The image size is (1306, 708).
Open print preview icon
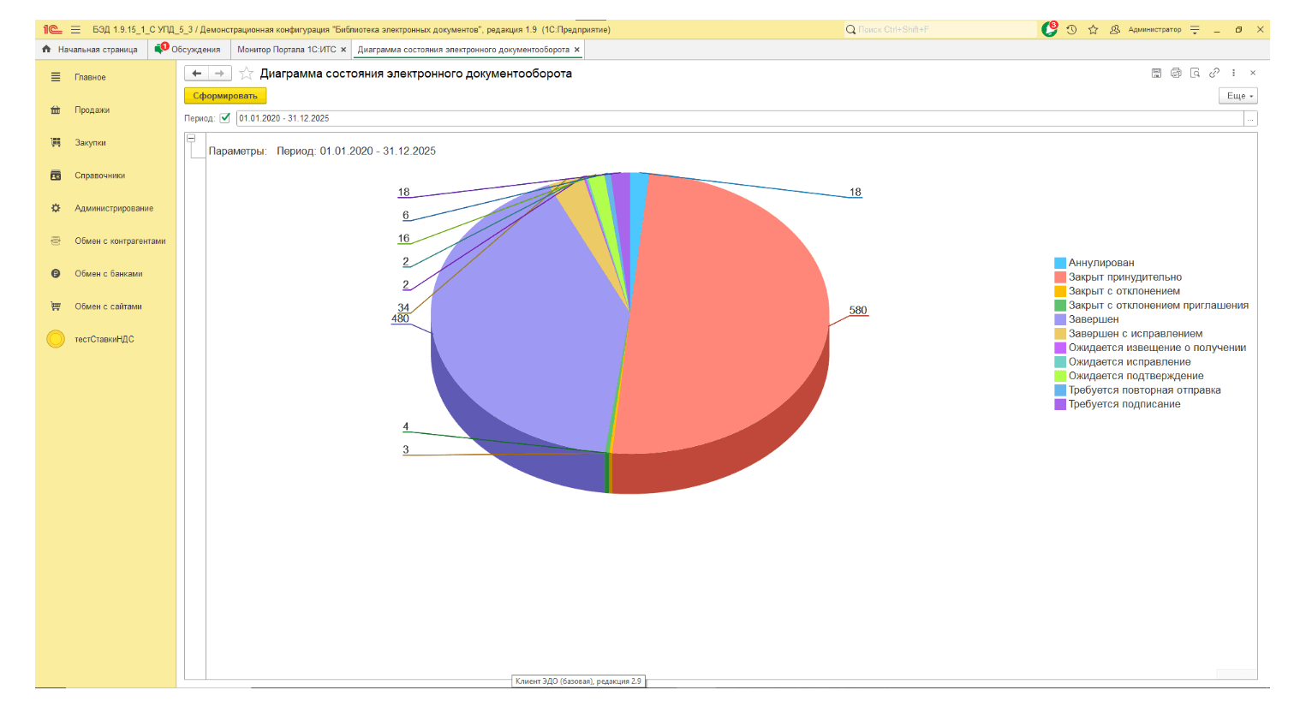click(1195, 74)
